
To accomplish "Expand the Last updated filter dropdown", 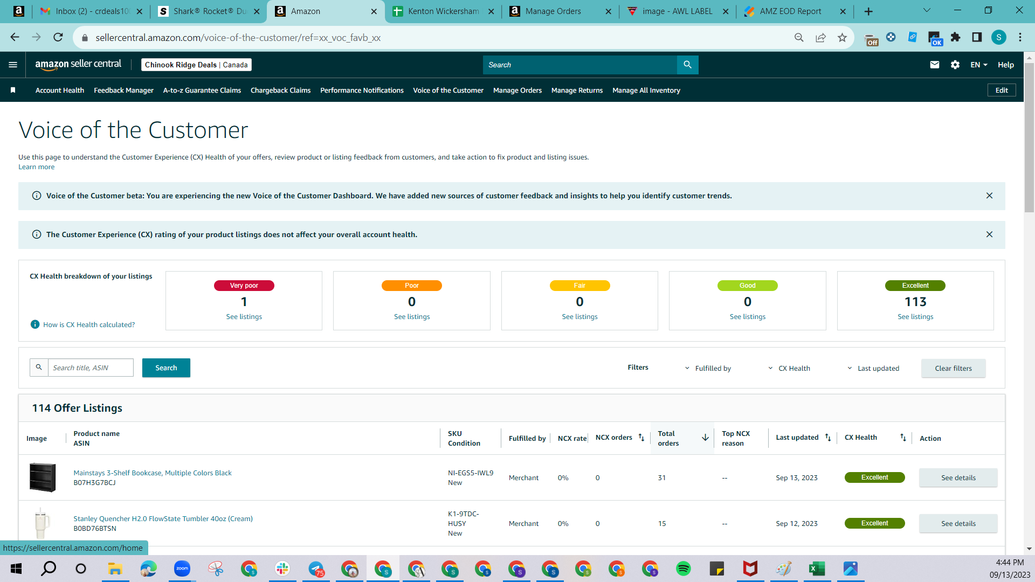I will coord(873,368).
